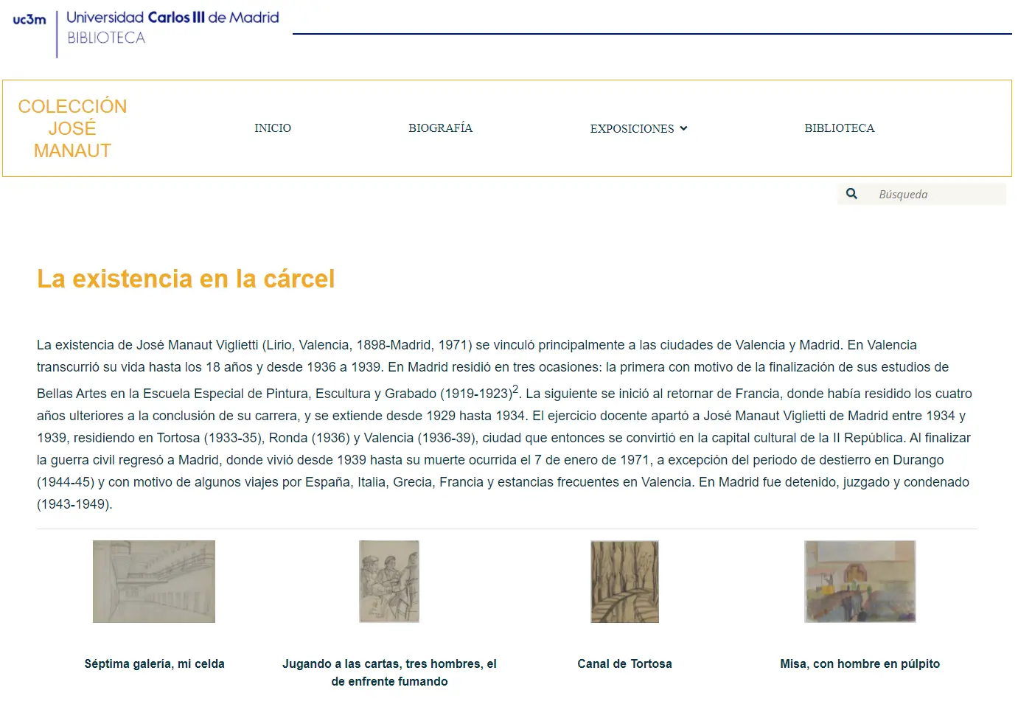Click the footnote 2 superscript reference

[515, 388]
